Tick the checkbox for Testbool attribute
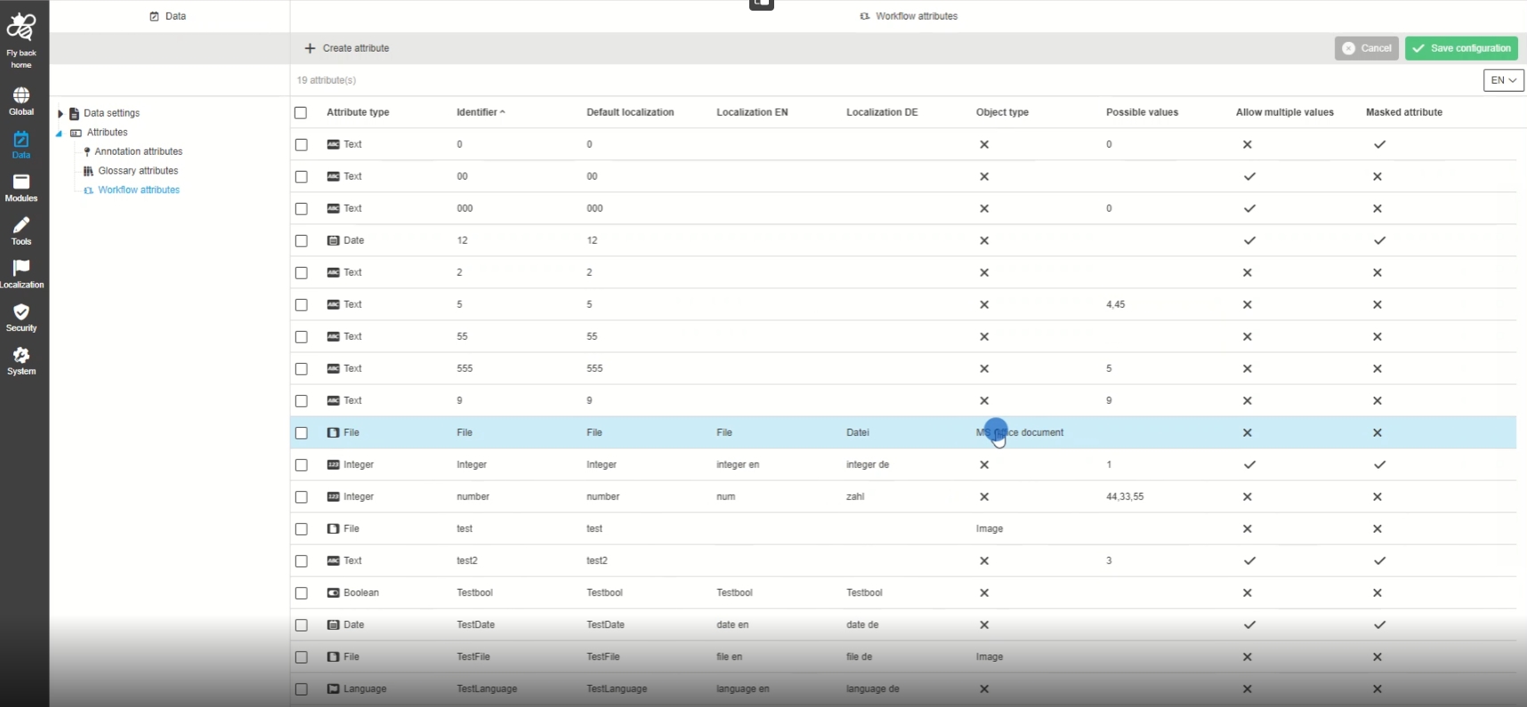The image size is (1527, 707). 301,592
